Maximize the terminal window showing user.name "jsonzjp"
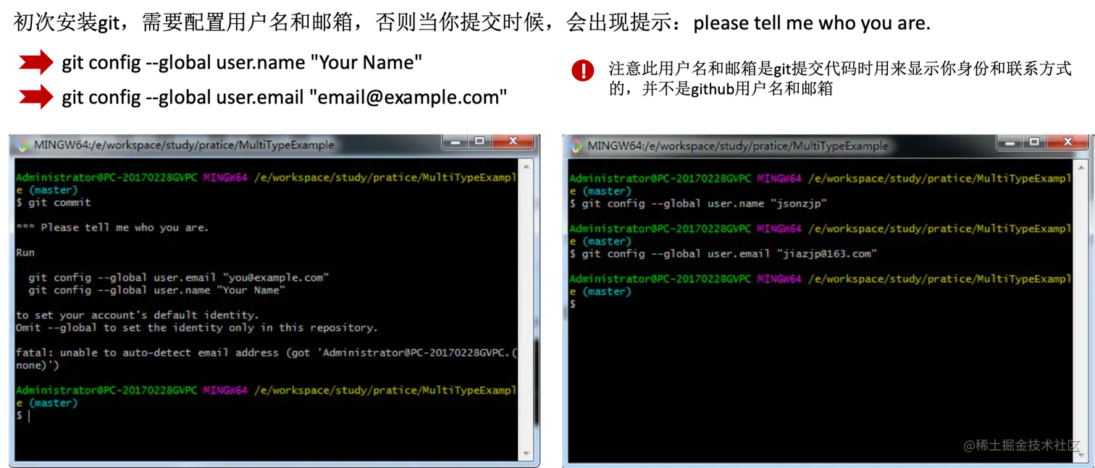 tap(1033, 142)
